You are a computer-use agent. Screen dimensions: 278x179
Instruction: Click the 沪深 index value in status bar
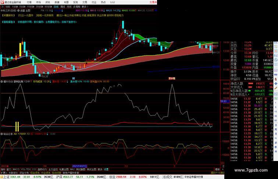68,177
